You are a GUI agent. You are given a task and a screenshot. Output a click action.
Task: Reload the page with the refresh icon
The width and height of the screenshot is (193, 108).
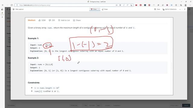pos(11,5)
